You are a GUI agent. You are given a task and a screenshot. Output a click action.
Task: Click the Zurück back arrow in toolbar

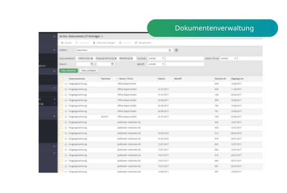coord(62,43)
